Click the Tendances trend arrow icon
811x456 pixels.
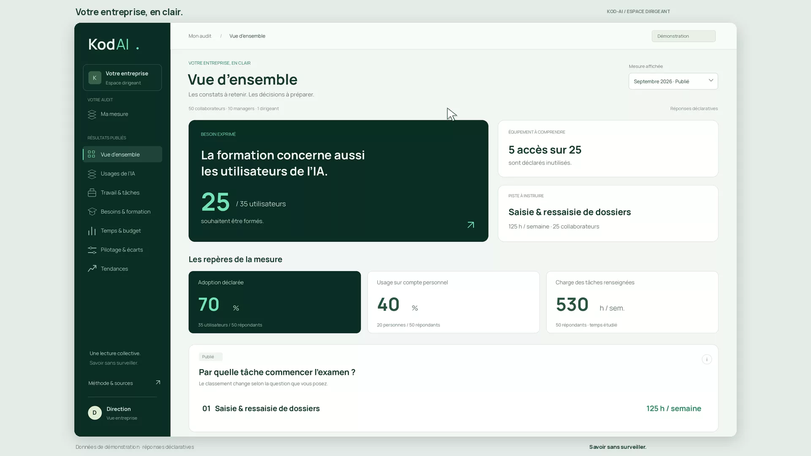click(92, 269)
